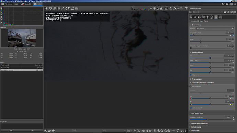Zoom out using the magnifier icon

[155, 131]
